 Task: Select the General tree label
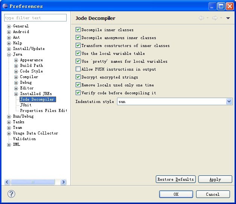[21, 26]
